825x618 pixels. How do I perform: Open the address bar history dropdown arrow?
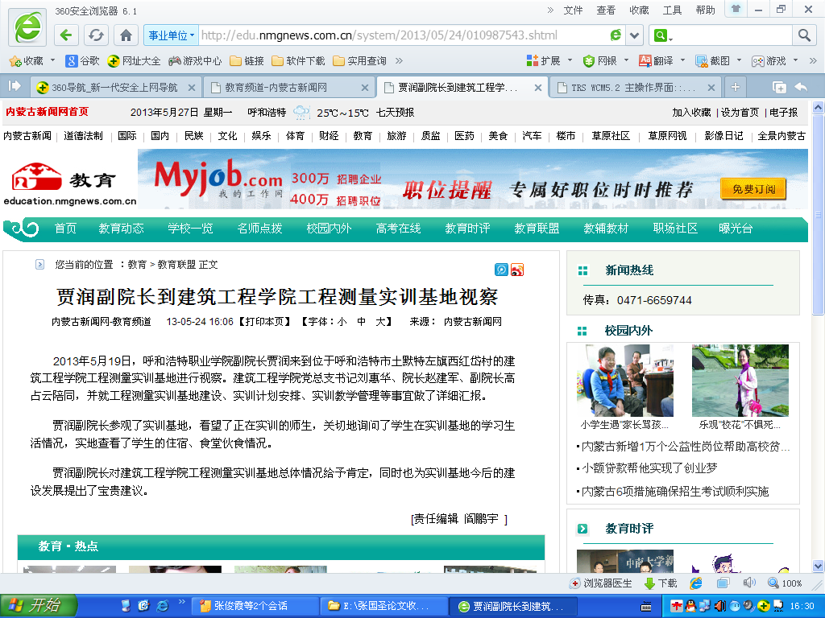click(635, 35)
